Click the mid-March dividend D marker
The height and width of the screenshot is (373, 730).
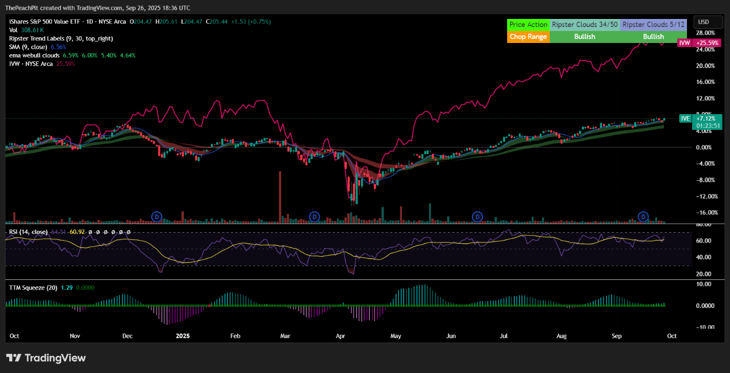point(315,217)
